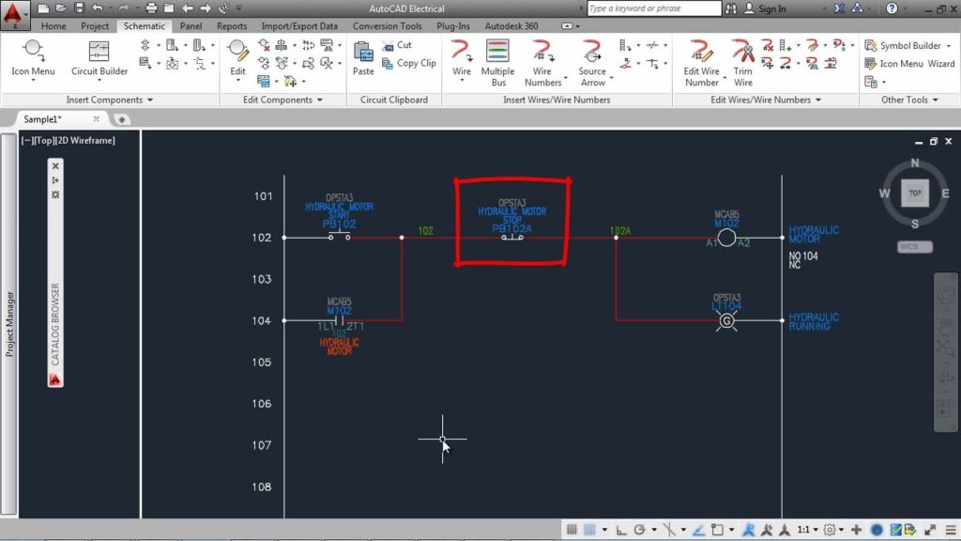Insert a Multiple Bus
961x541 pixels.
[497, 58]
